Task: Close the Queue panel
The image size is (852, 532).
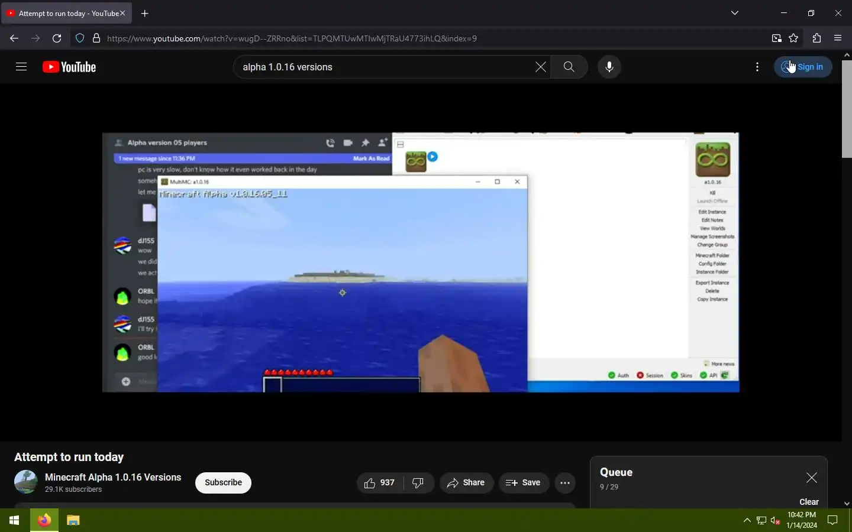Action: (x=811, y=477)
